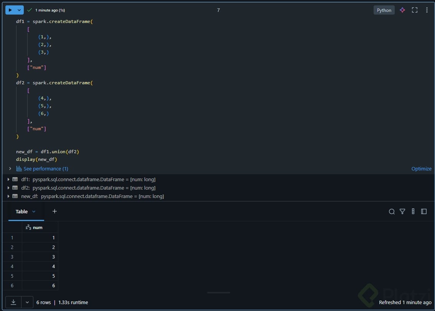This screenshot has height=311, width=435.
Task: Click the 1 minute ago (1s) status
Action: [50, 10]
